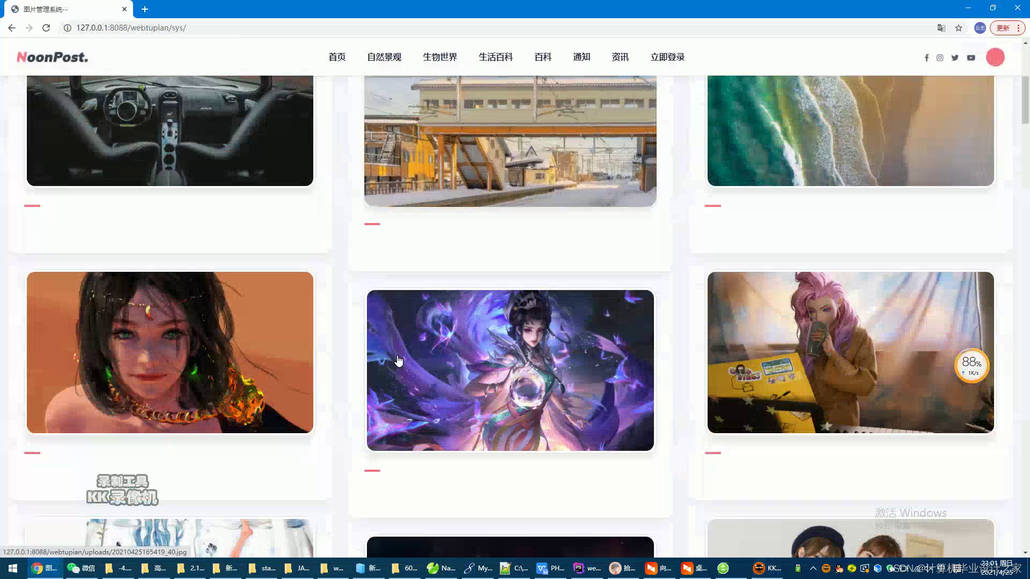The height and width of the screenshot is (579, 1030).
Task: Open the Twitter icon link
Action: tap(955, 58)
